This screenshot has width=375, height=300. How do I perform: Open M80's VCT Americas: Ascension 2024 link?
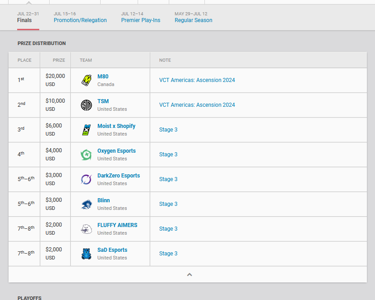(197, 80)
